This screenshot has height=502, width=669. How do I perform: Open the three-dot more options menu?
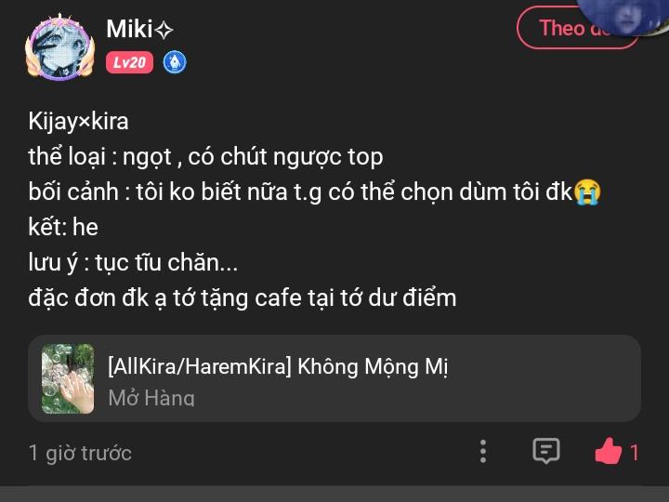coord(483,452)
